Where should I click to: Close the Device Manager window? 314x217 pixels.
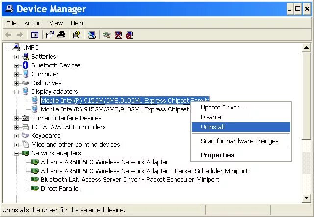click(x=307, y=9)
